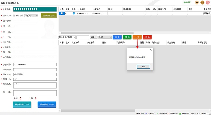Image resolution: width=211 pixels, height=115 pixels.
Task: Toggle the 新冠核酸 checkbox
Action: 14,16
